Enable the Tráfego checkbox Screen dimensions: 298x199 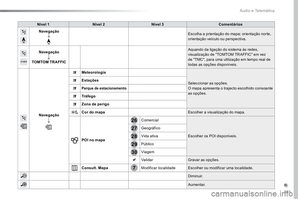point(75,96)
